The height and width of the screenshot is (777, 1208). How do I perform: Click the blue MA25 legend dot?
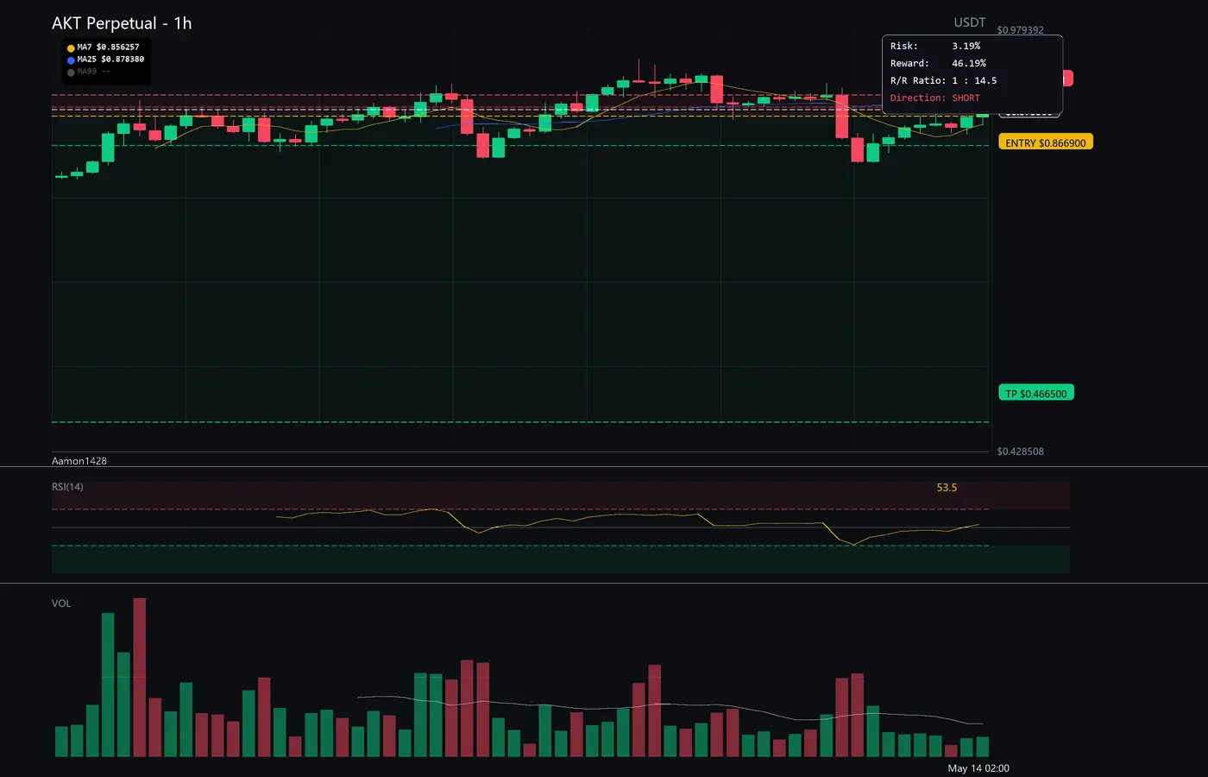coord(71,60)
